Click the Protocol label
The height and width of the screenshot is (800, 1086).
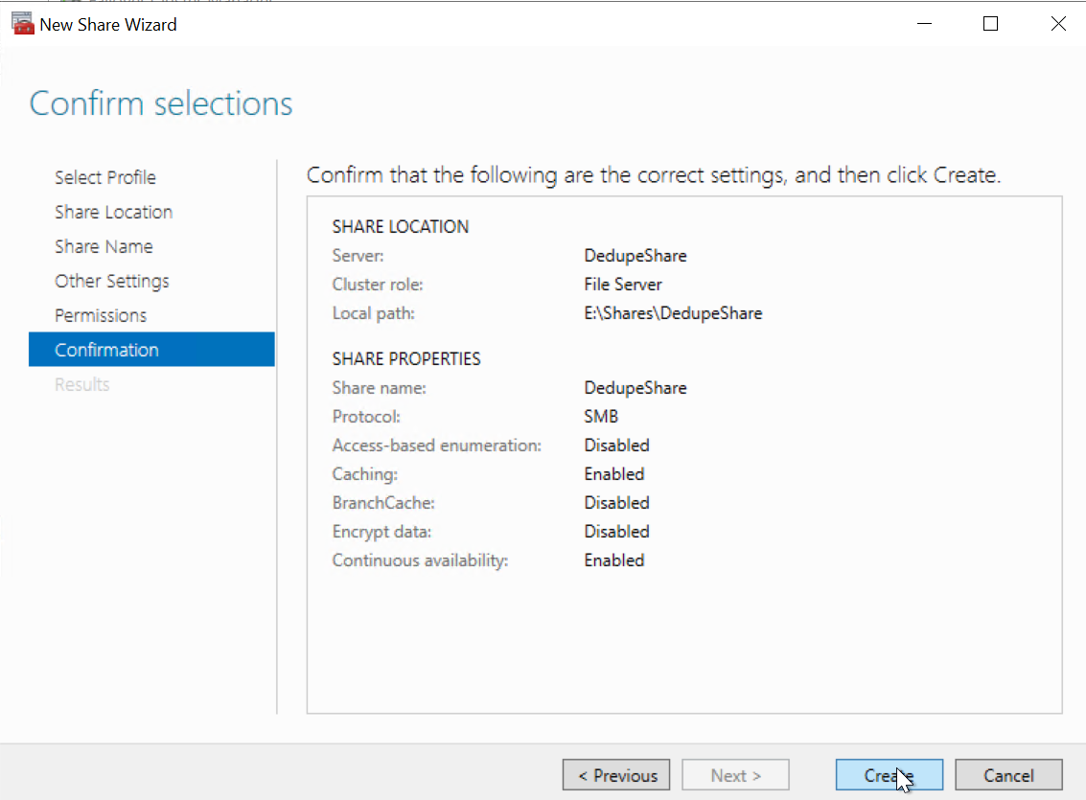point(366,417)
